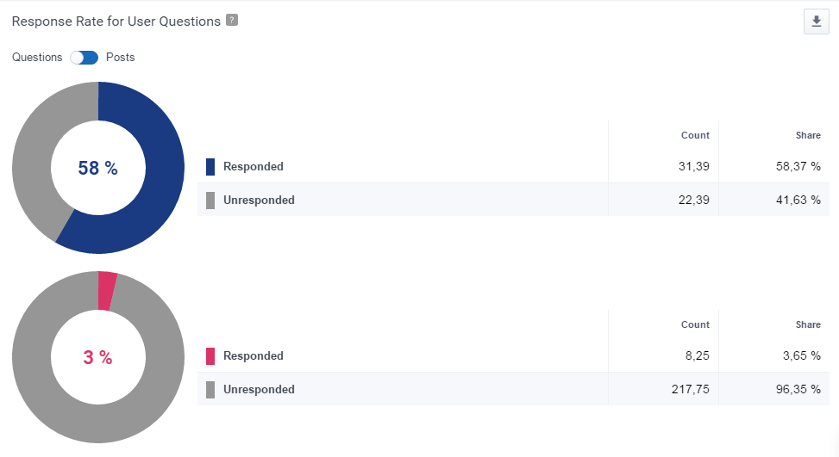
Task: Click the 58 % center label
Action: (98, 168)
